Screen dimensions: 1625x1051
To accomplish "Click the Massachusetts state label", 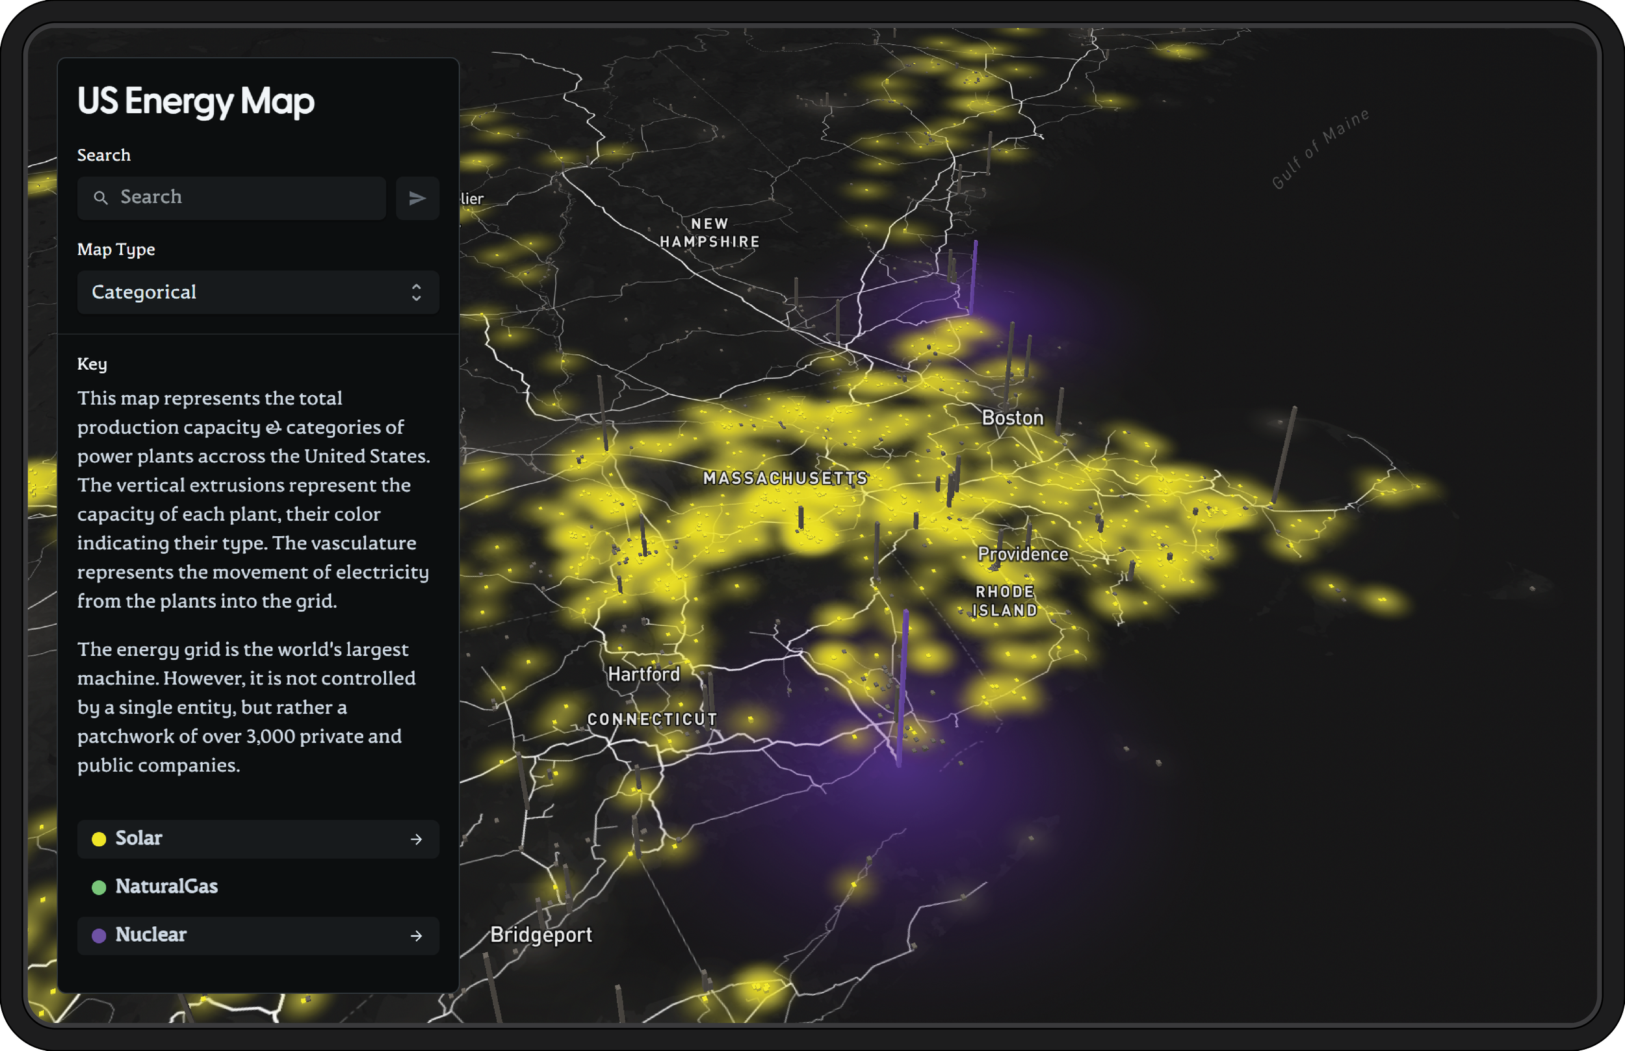I will pos(785,478).
